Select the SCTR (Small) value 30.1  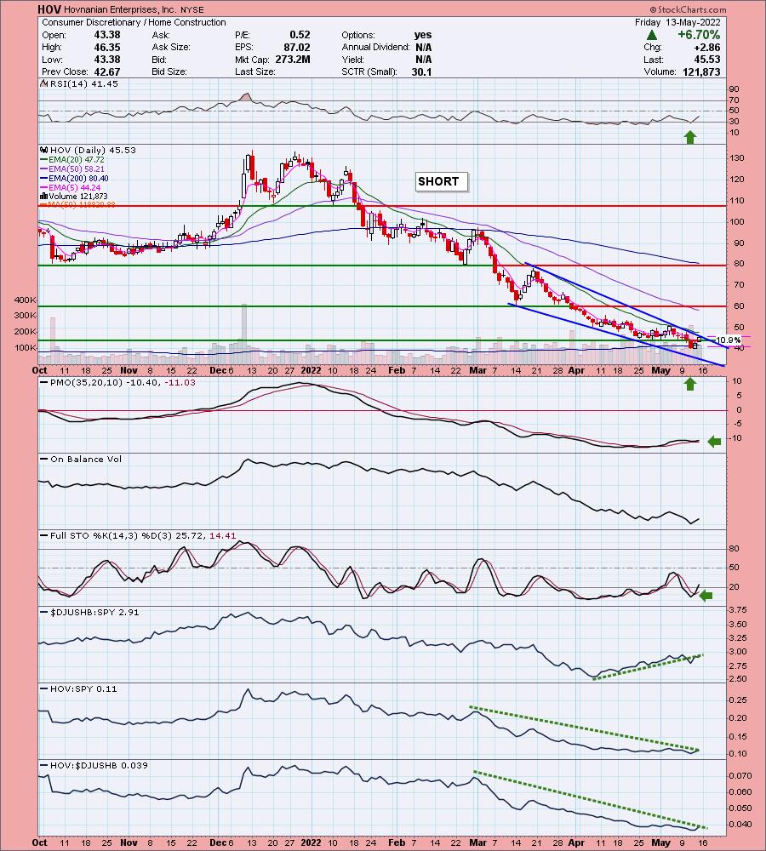click(x=422, y=71)
